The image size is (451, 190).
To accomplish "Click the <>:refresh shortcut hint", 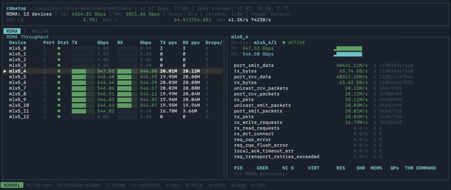I will (146, 185).
